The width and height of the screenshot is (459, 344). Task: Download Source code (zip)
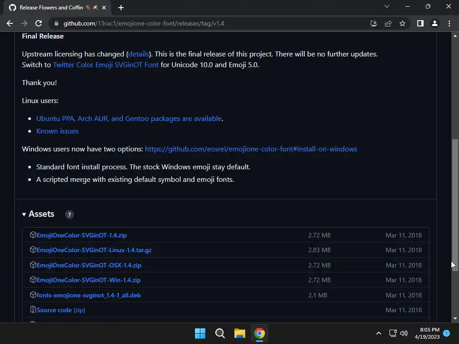click(61, 310)
